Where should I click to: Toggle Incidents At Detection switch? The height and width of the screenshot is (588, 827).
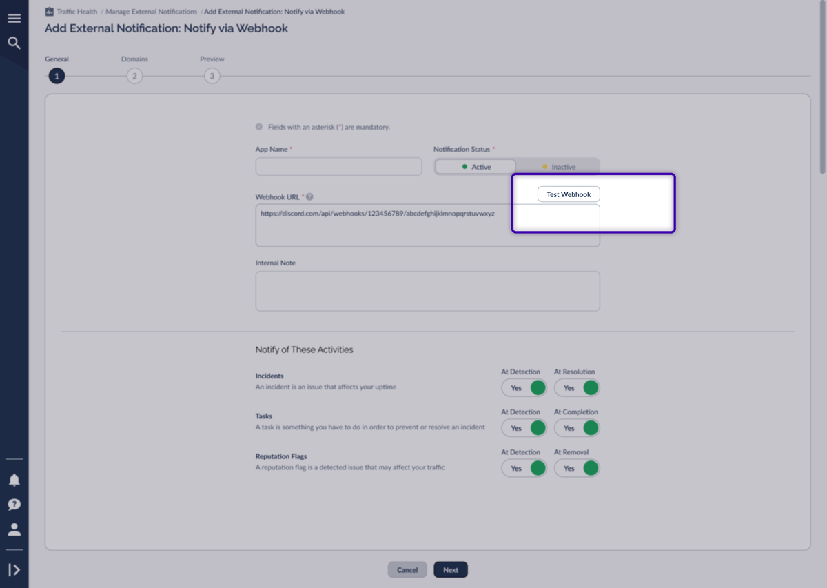524,388
